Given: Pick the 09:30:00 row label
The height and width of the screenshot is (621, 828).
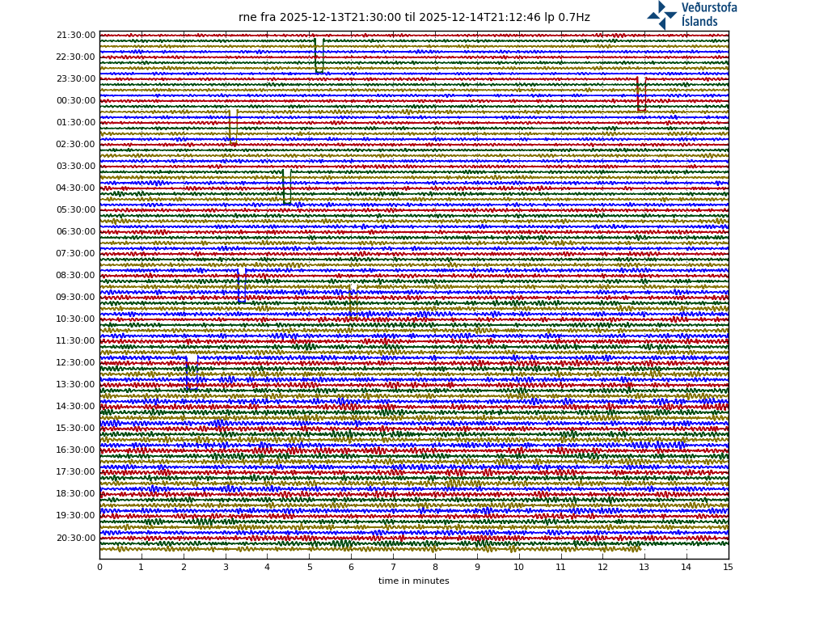Looking at the screenshot, I should point(75,298).
